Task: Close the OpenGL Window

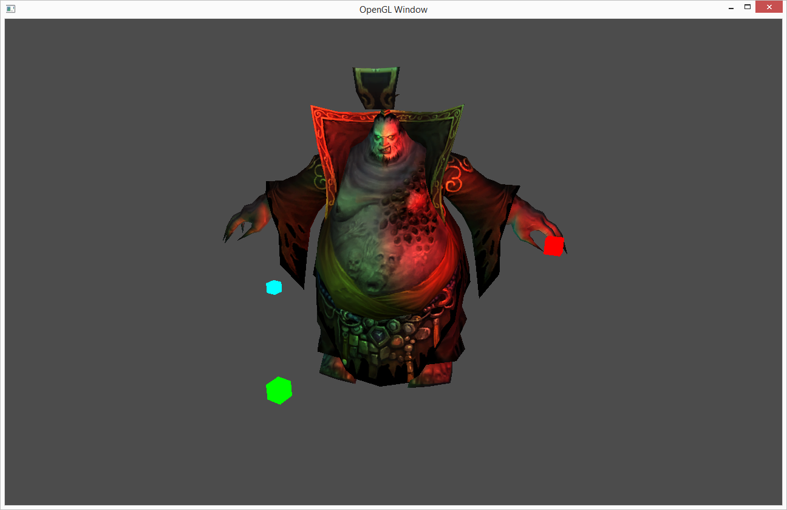Action: (x=769, y=7)
